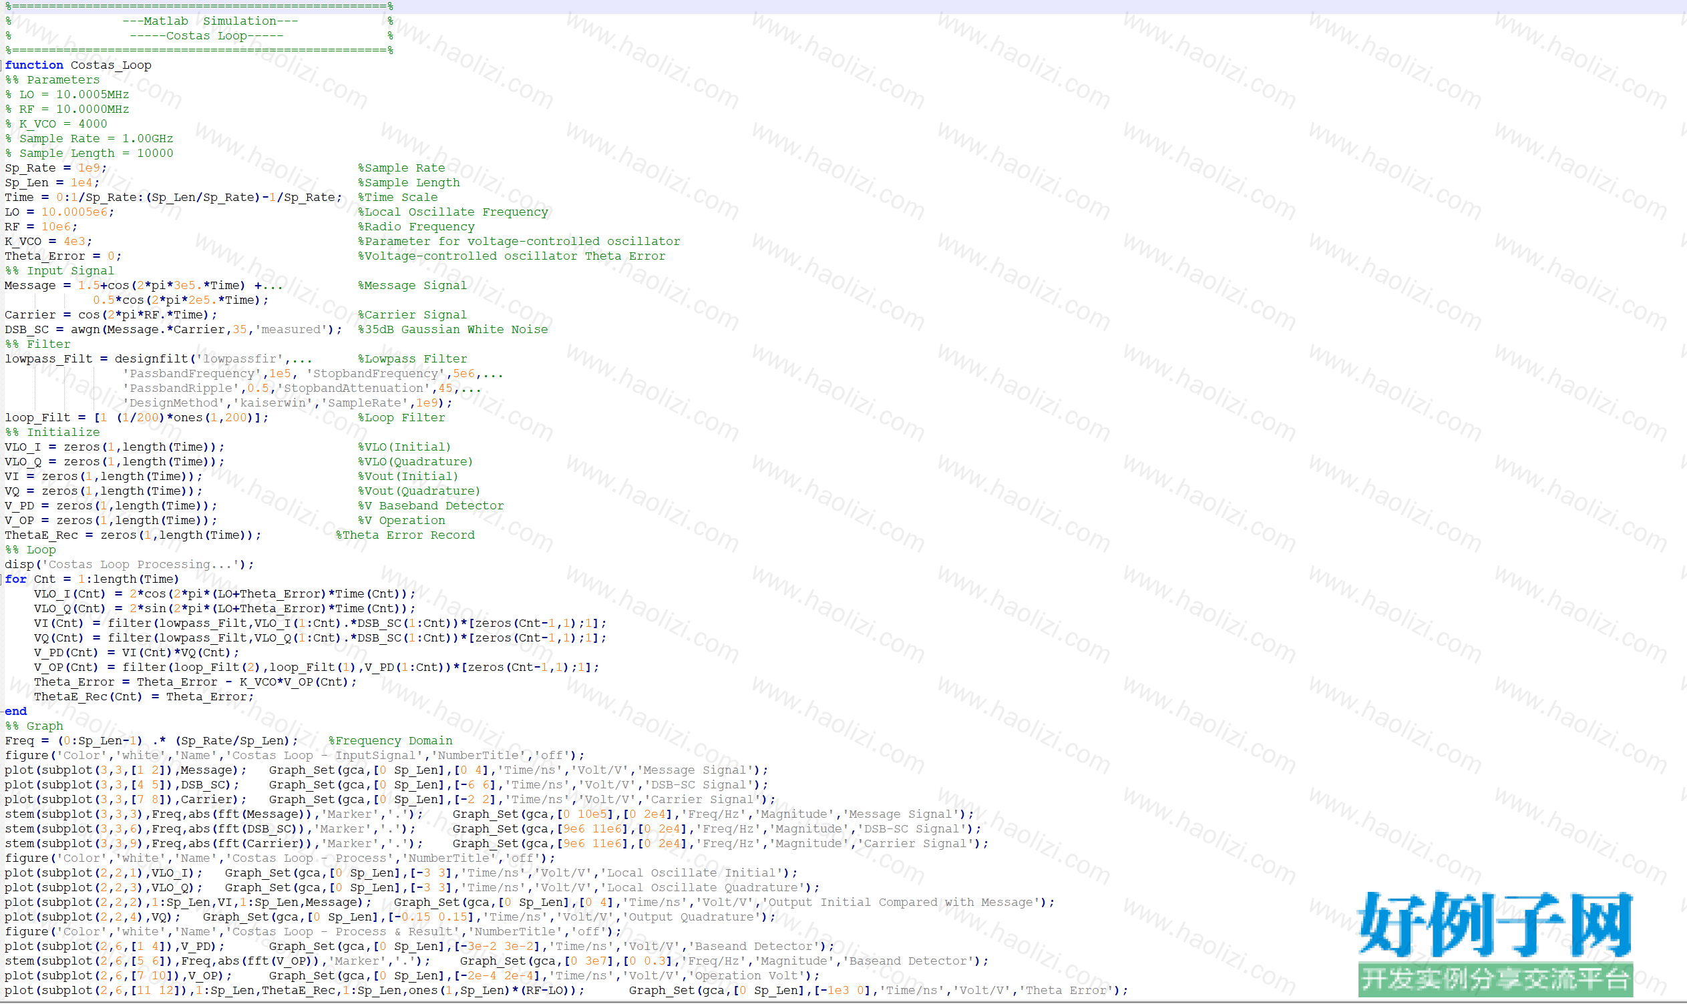Click the 'LO = 10.0005e6;' assignment

pos(59,212)
